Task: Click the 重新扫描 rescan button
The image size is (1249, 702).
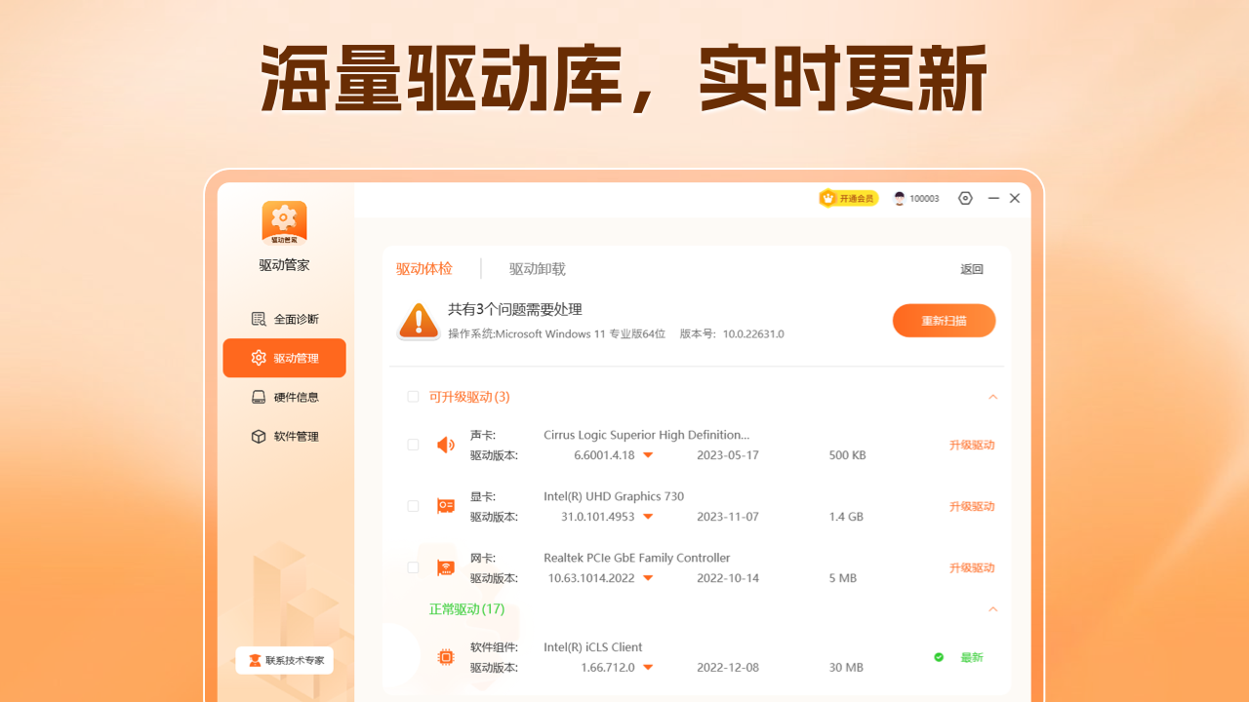Action: pyautogui.click(x=944, y=320)
